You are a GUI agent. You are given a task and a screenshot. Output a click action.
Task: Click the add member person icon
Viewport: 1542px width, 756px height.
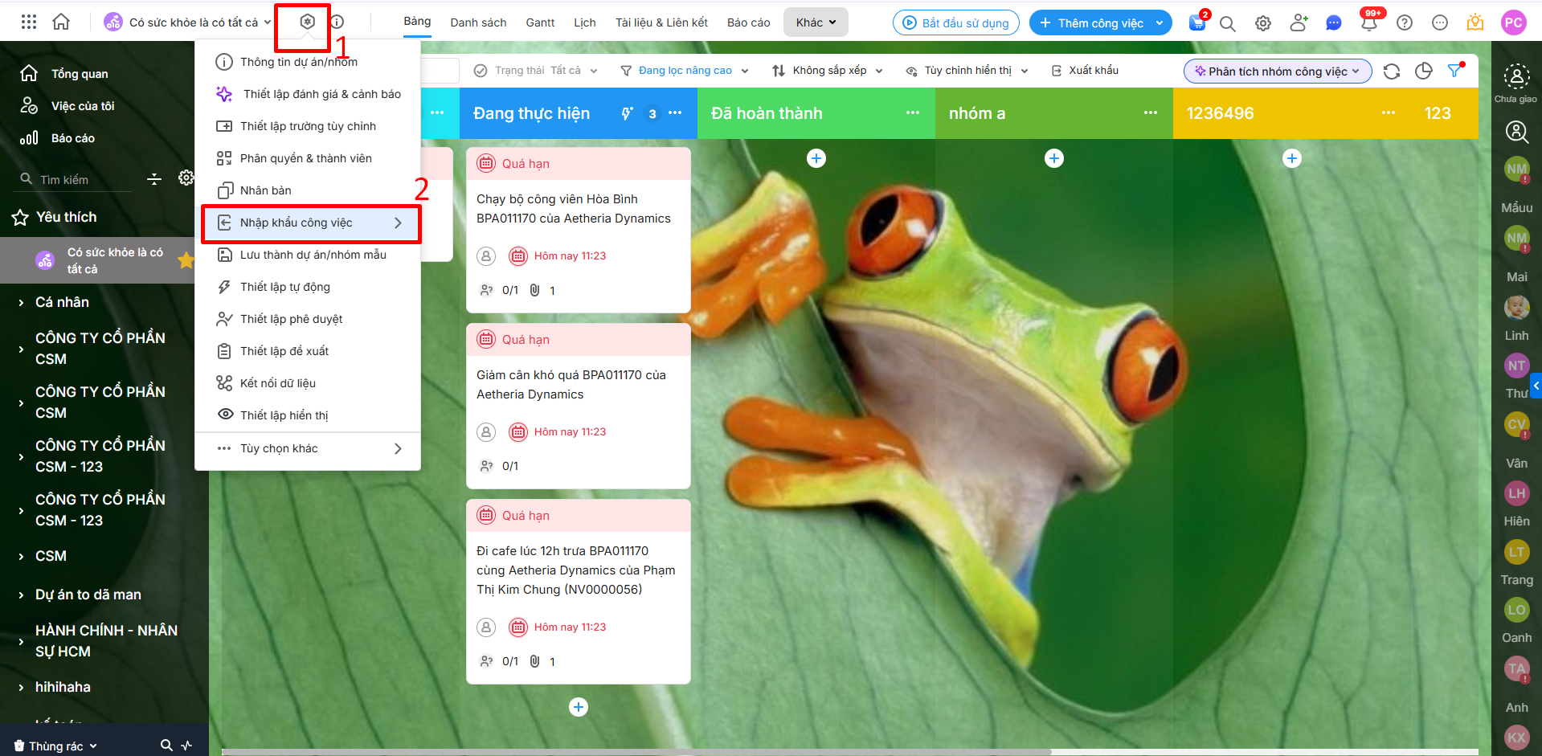pyautogui.click(x=1299, y=23)
